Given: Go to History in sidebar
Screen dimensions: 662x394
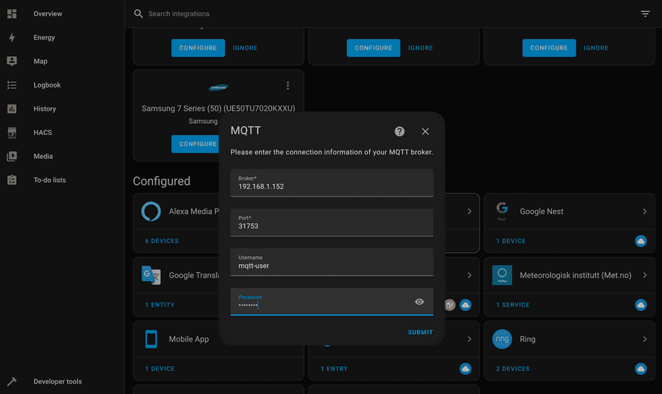Looking at the screenshot, I should [45, 109].
